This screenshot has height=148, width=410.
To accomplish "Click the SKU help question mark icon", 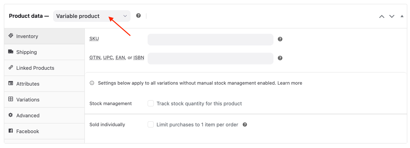I will 280,39.
